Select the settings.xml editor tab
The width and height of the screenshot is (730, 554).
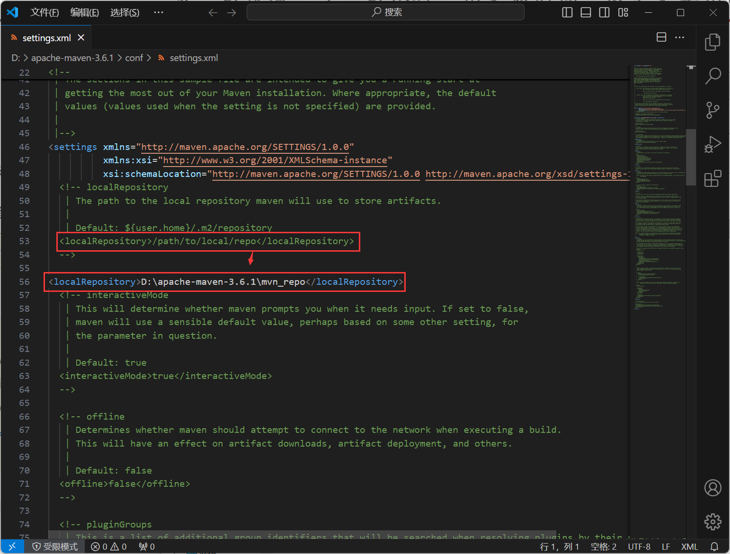pyautogui.click(x=46, y=37)
